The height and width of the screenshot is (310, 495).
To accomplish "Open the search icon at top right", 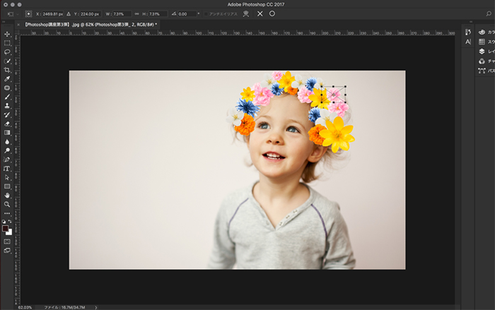I will [489, 13].
